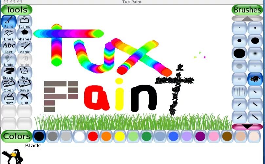Pick the brown color swatch
Image resolution: width=265 pixels, height=164 pixels.
pyautogui.click(x=227, y=136)
